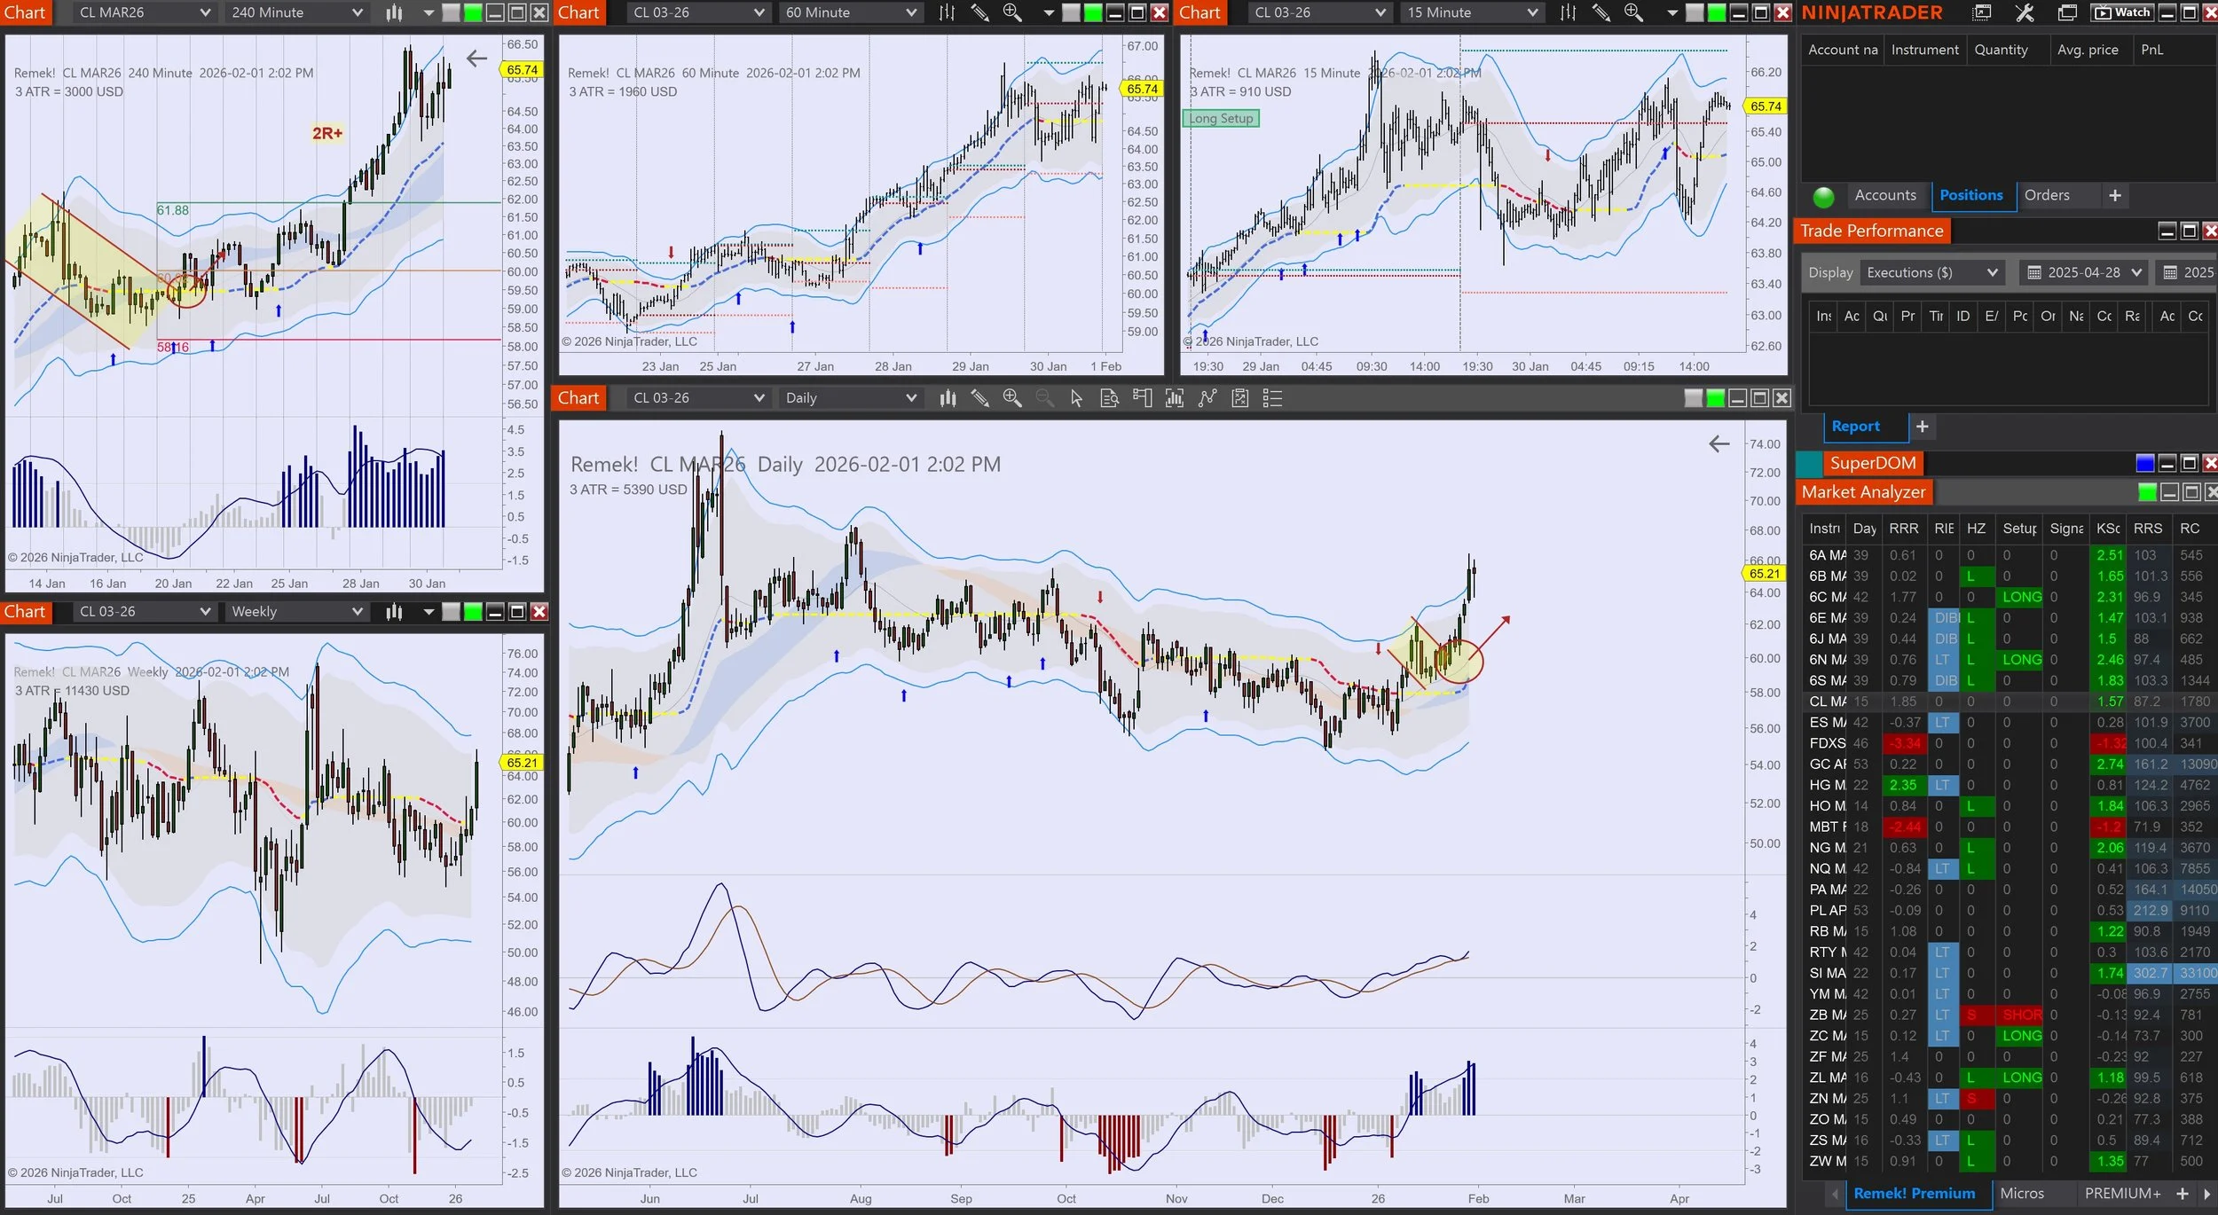
Task: Toggle gray interval link on 60 Minute chart
Action: click(x=1072, y=12)
